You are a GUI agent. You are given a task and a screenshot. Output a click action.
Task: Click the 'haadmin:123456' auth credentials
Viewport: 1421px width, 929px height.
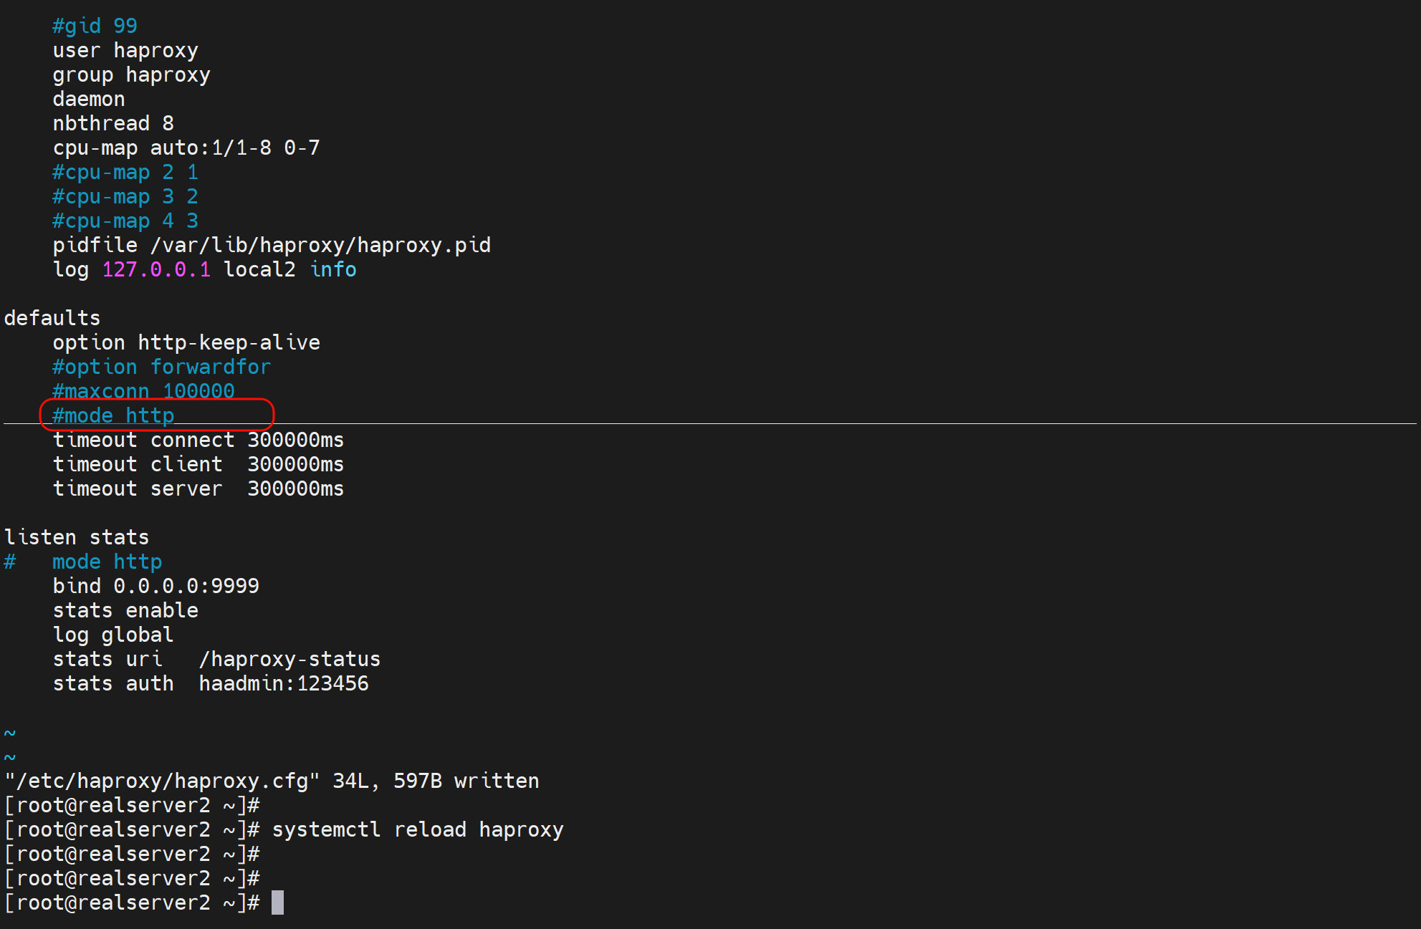point(284,683)
